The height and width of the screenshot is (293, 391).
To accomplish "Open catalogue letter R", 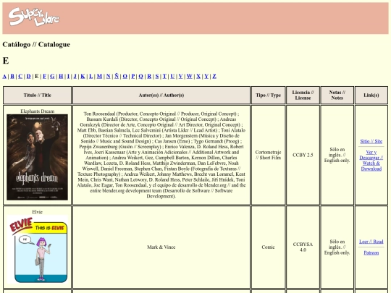I will coord(149,76).
